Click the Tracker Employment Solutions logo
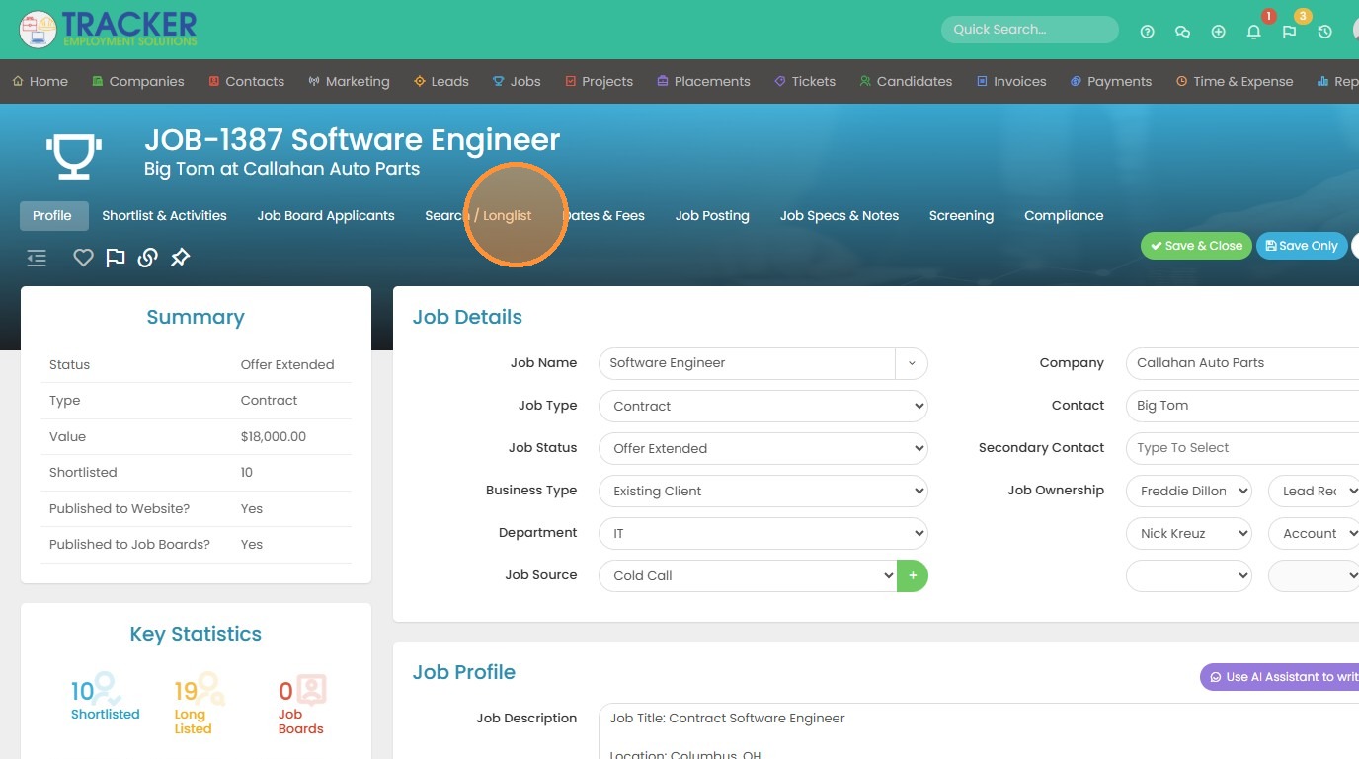The image size is (1359, 759). tap(109, 29)
